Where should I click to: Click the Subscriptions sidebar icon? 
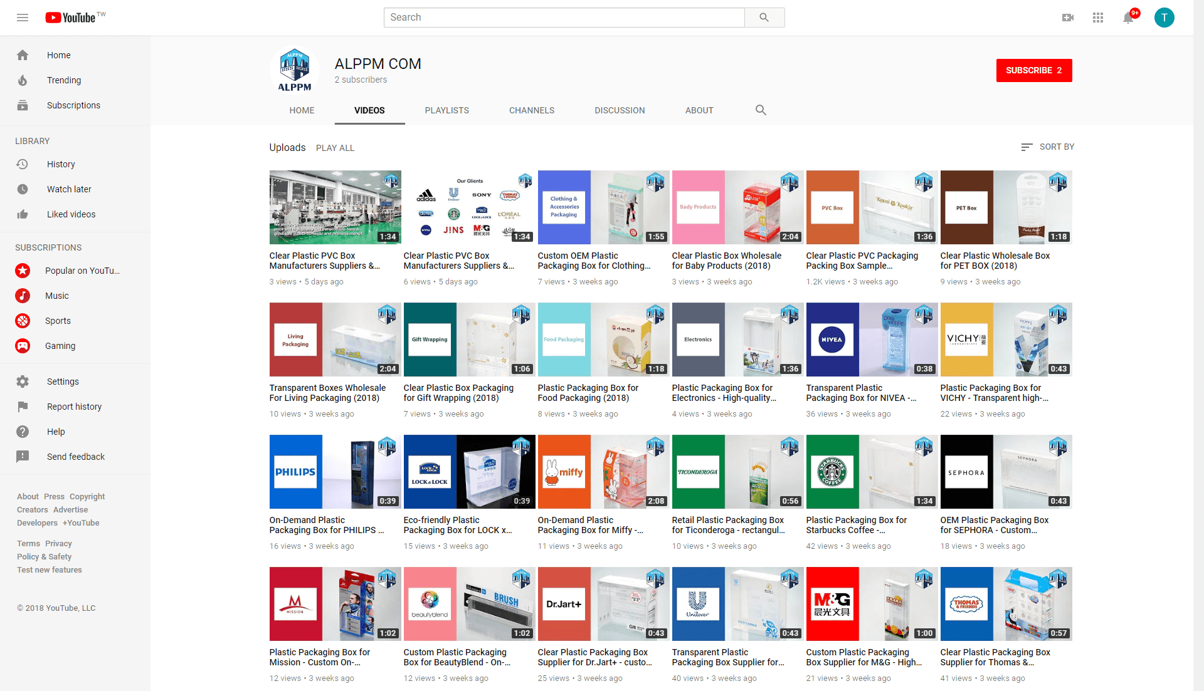pos(23,105)
